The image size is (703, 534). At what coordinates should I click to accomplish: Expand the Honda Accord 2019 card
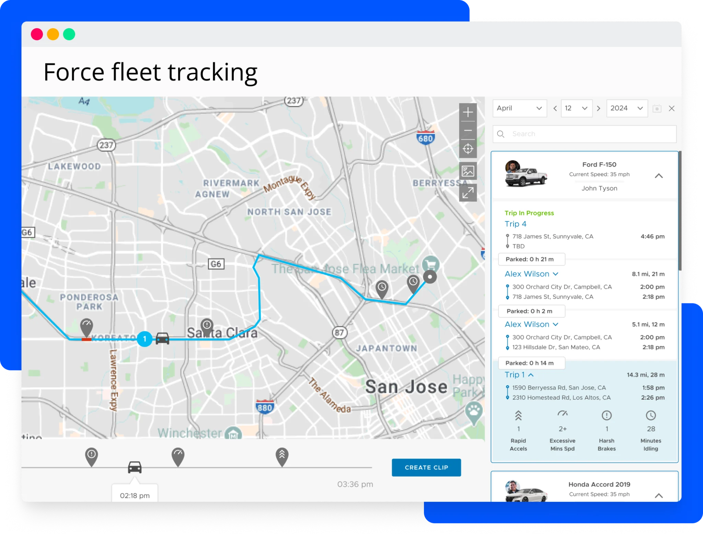pos(659,495)
